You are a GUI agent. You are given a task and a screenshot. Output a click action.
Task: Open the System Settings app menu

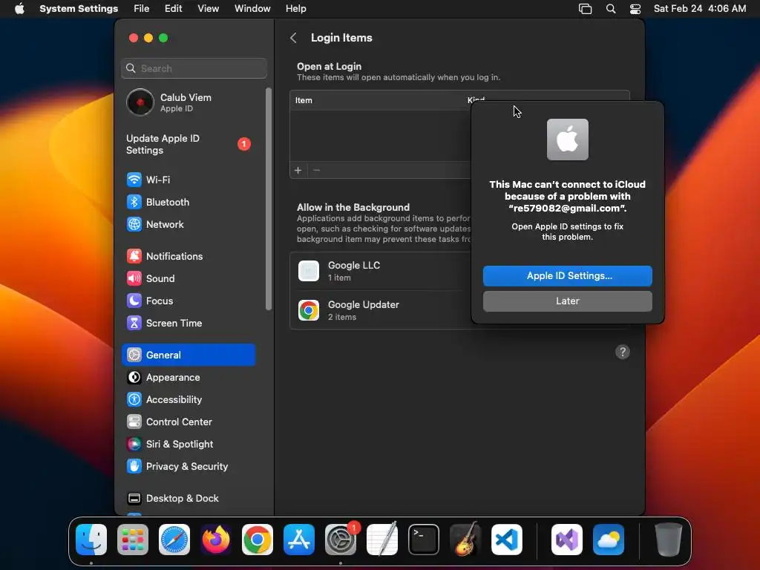79,9
